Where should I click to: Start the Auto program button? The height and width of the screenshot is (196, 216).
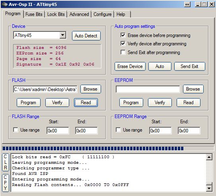pyautogui.click(x=160, y=66)
